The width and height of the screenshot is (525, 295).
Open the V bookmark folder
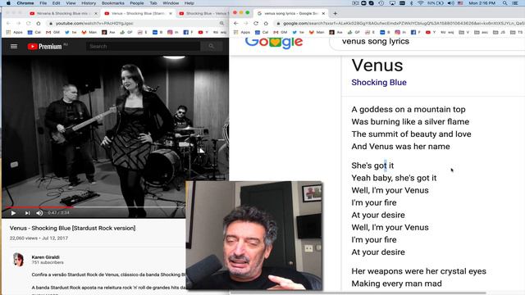464,33
